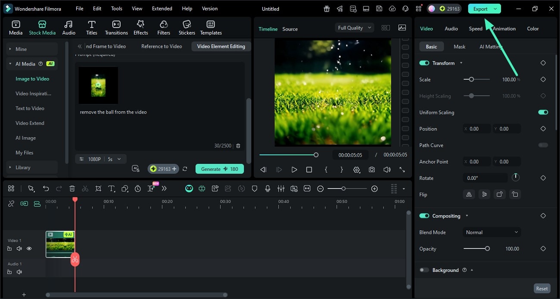The width and height of the screenshot is (560, 299).
Task: Open the Transitions library
Action: 116,28
